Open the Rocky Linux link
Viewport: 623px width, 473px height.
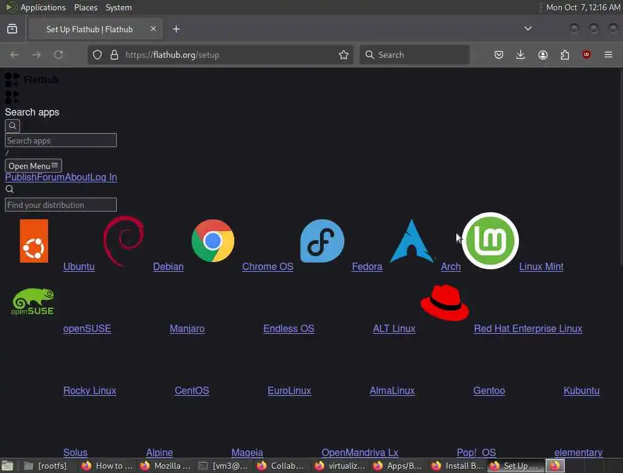point(90,390)
